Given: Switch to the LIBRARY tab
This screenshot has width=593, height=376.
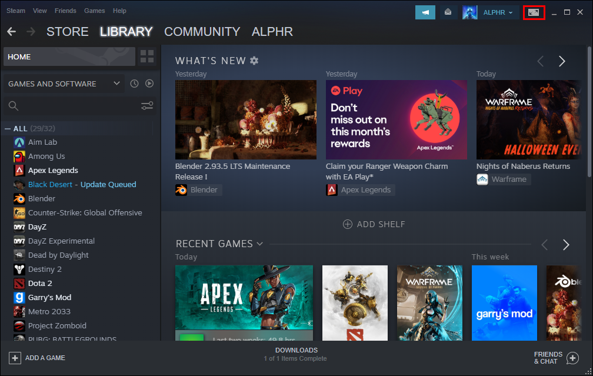Looking at the screenshot, I should coord(126,31).
